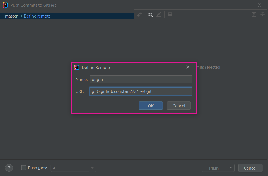Open help with the question mark icon
This screenshot has height=176, width=268.
[9, 168]
